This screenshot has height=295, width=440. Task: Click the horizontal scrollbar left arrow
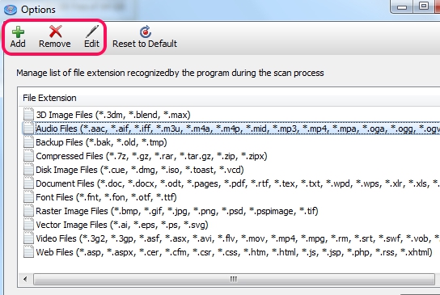[x=25, y=279]
